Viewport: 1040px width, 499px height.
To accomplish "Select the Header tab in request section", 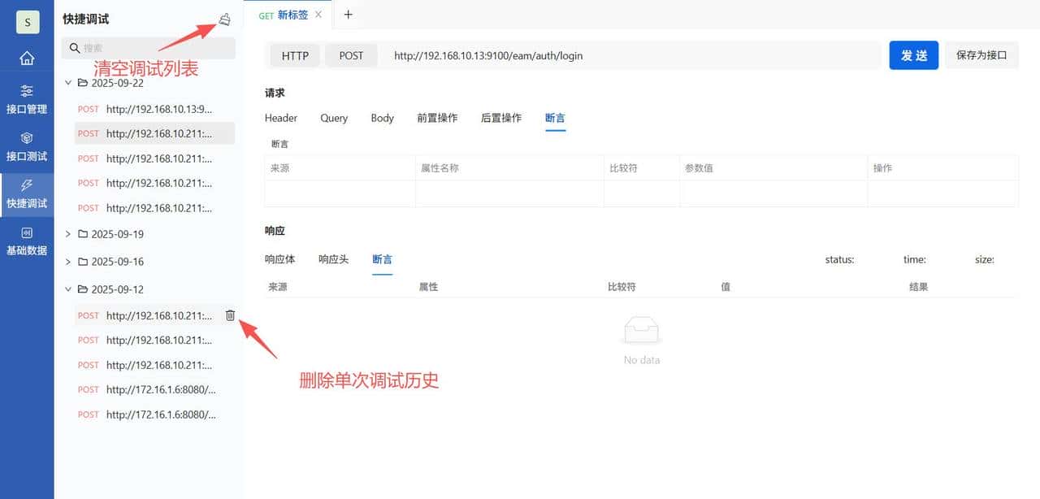I will coord(280,118).
